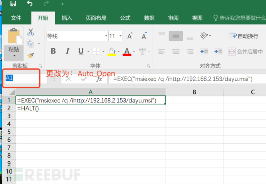Image resolution: width=266 pixels, height=184 pixels.
Task: Expand the copy options arrow
Action: [39, 43]
